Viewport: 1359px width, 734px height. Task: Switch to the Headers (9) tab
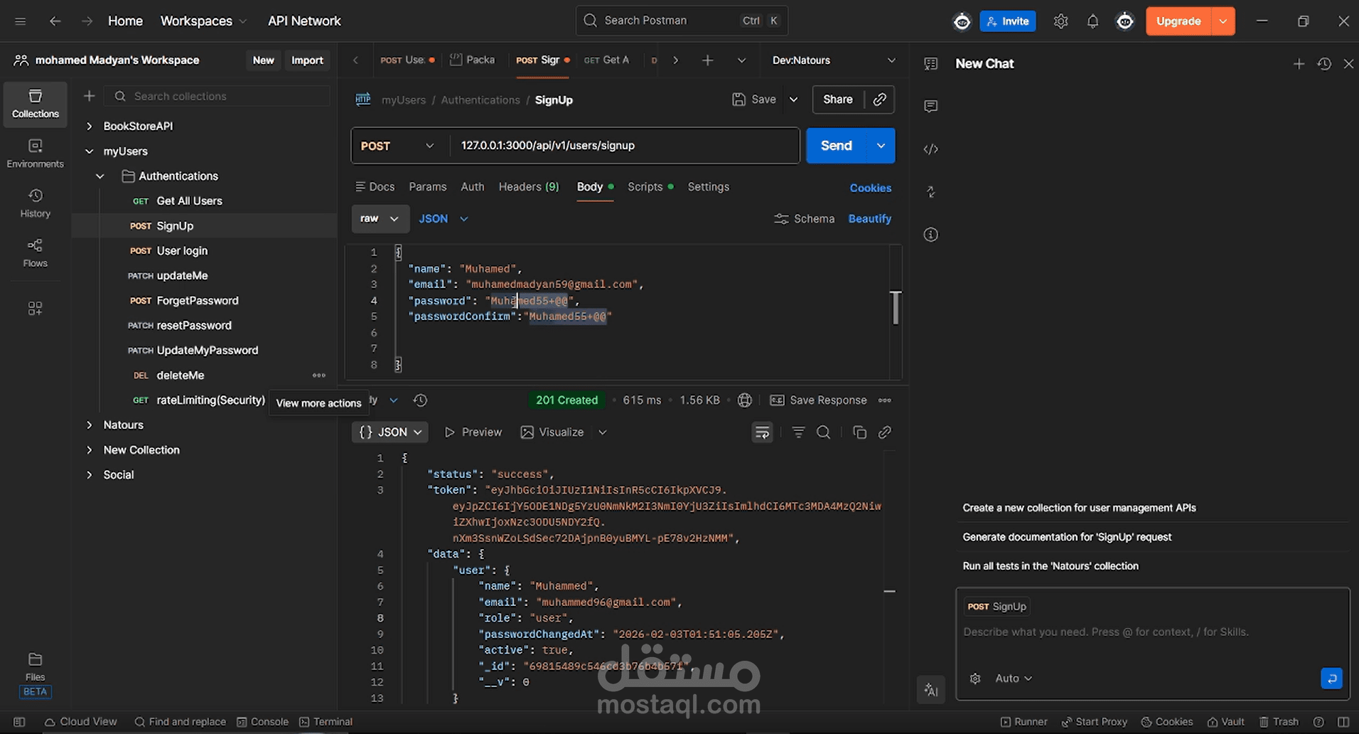(x=529, y=187)
